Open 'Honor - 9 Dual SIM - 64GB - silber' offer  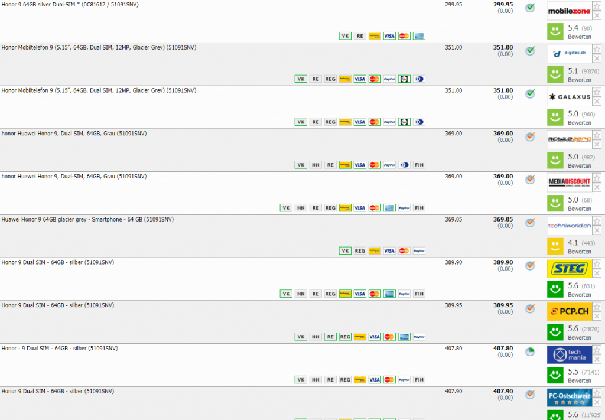[60, 349]
